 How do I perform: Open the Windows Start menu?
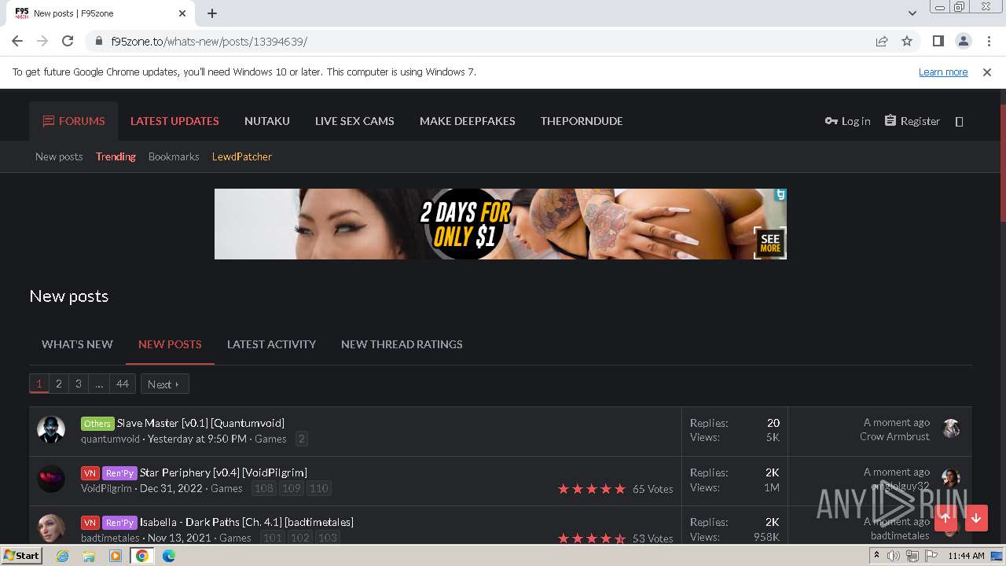coord(21,555)
